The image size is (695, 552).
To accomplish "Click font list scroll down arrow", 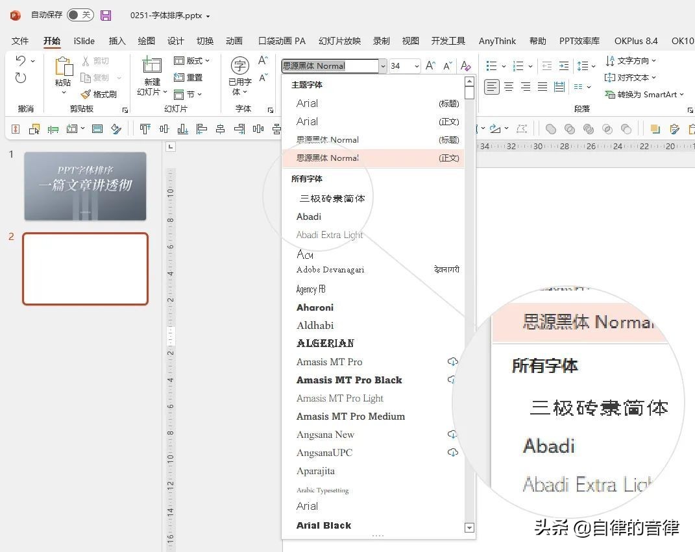I will click(x=469, y=527).
